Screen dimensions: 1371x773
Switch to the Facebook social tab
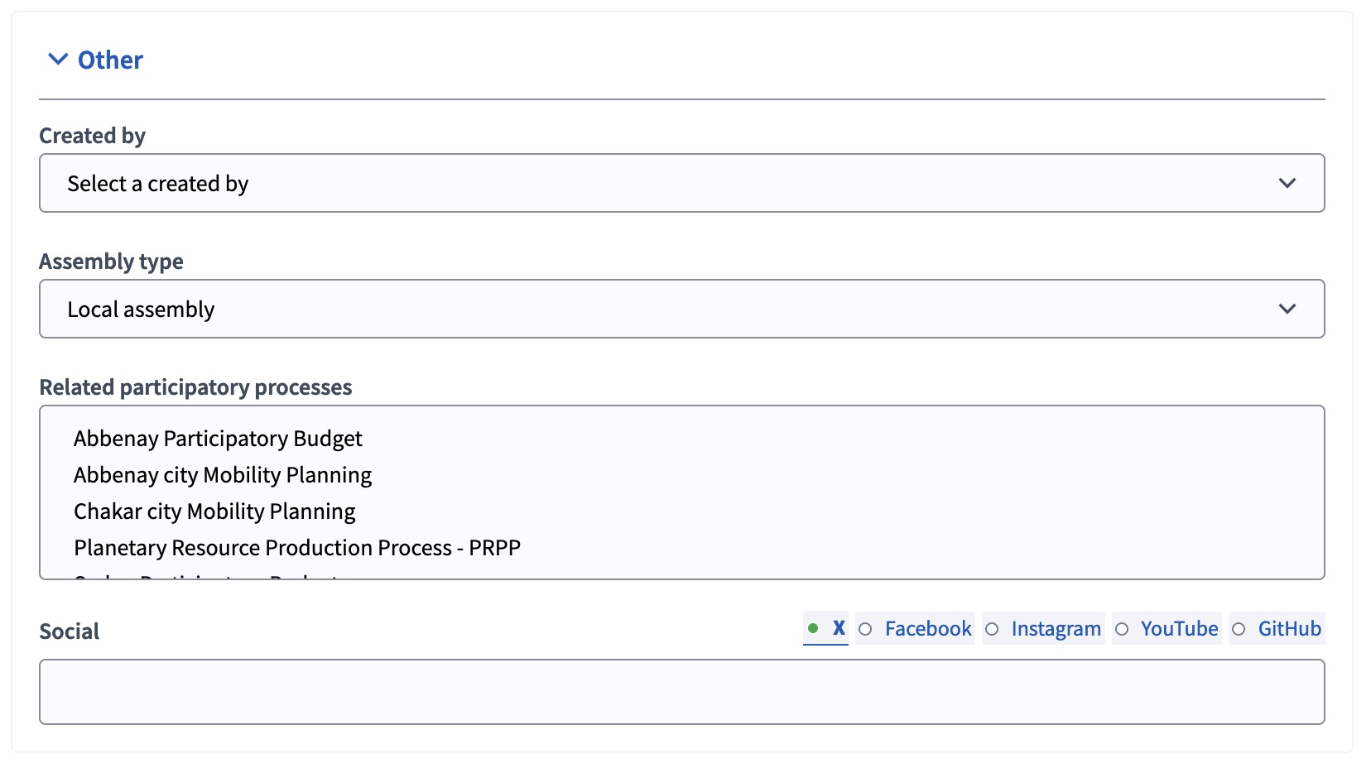(x=927, y=629)
